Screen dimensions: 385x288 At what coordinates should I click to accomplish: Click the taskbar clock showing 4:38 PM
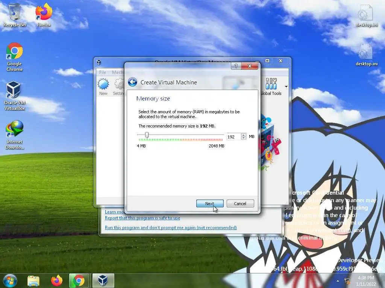(366, 281)
